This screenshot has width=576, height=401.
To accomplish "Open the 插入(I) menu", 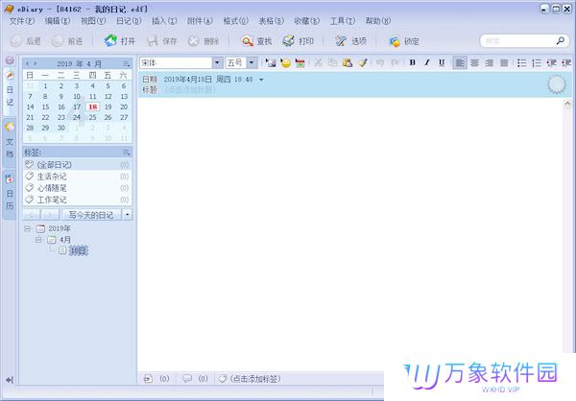I will pyautogui.click(x=164, y=21).
